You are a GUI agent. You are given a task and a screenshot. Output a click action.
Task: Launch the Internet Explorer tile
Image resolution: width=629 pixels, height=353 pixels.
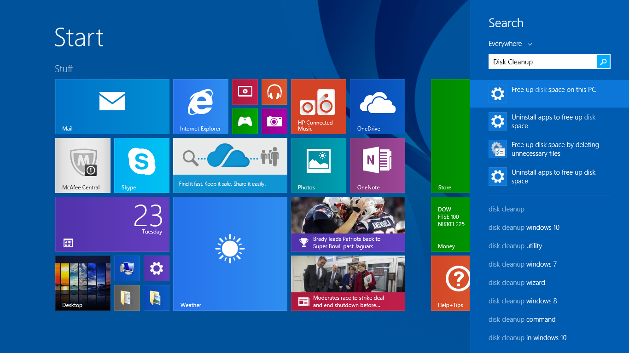[x=201, y=107]
